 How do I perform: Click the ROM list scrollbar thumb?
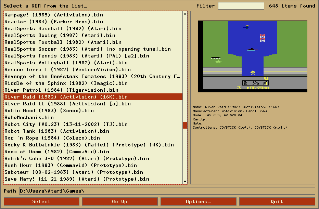185,125
